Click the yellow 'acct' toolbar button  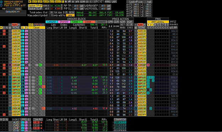point(52,1)
